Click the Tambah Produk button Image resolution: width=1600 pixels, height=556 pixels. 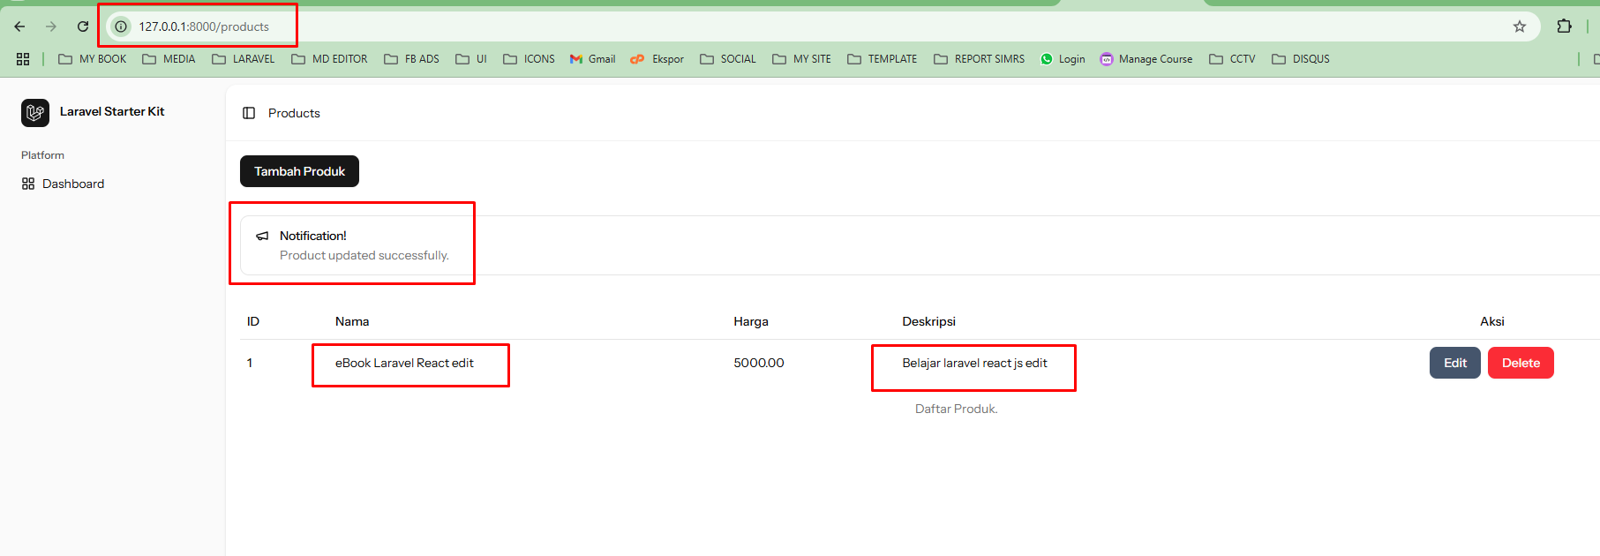click(299, 171)
